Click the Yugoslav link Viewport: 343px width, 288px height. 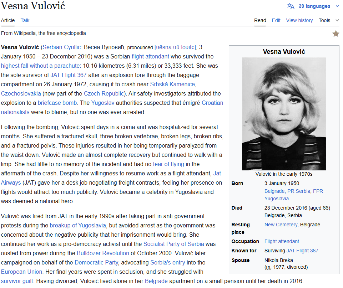102,103
